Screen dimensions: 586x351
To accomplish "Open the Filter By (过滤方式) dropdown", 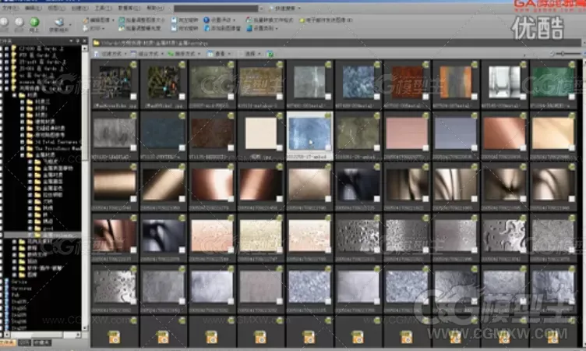I will tap(111, 54).
